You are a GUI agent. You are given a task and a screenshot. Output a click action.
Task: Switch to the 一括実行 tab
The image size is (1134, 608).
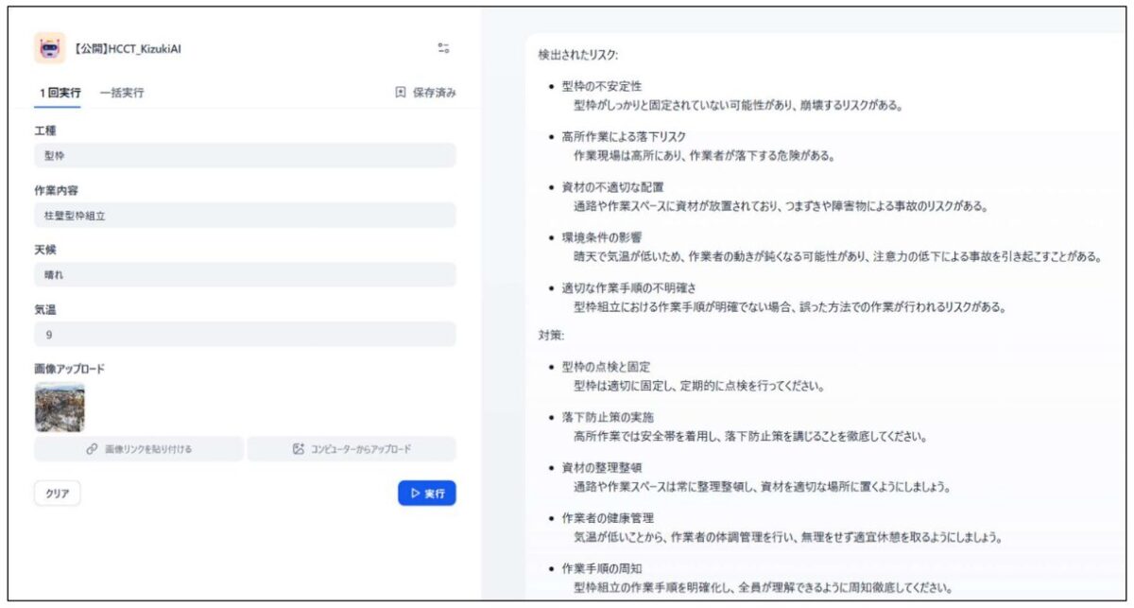click(x=122, y=93)
